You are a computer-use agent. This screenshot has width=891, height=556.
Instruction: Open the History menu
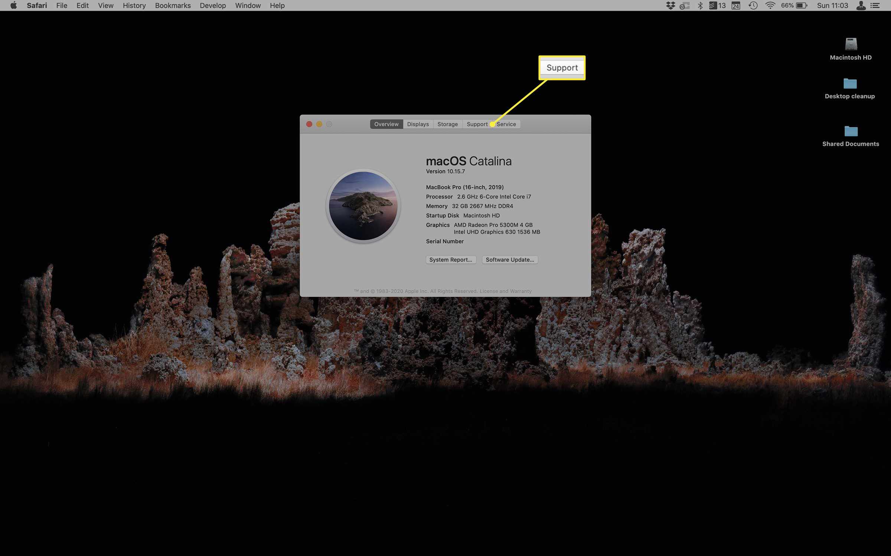(x=134, y=6)
